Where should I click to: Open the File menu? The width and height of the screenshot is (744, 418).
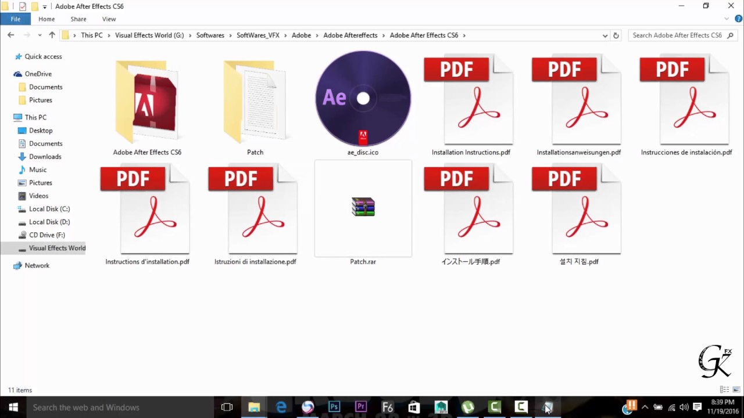click(x=16, y=19)
